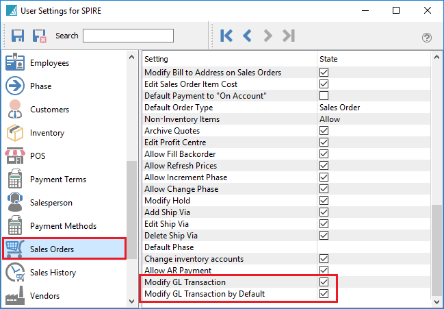Viewport: 444px width, 309px height.
Task: Uncheck Modify GL Transaction checkbox
Action: click(x=324, y=282)
